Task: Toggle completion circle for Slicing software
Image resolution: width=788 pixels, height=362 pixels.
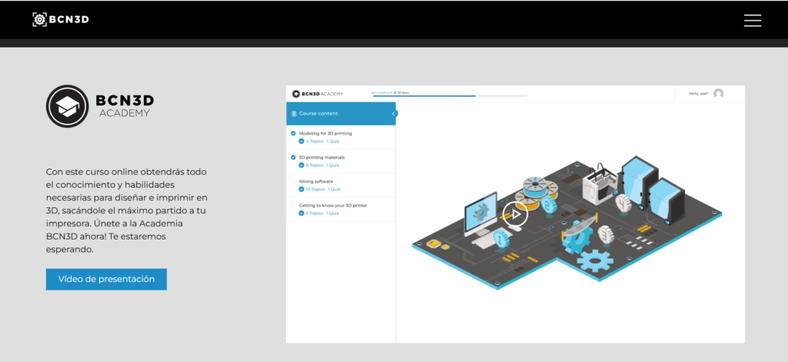Action: pyautogui.click(x=293, y=182)
